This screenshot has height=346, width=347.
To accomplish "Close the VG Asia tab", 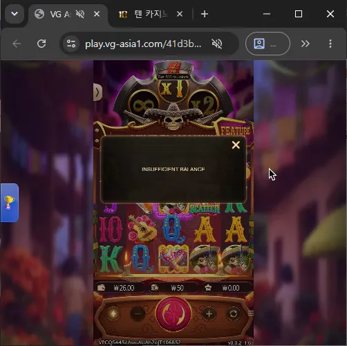I will coord(97,14).
